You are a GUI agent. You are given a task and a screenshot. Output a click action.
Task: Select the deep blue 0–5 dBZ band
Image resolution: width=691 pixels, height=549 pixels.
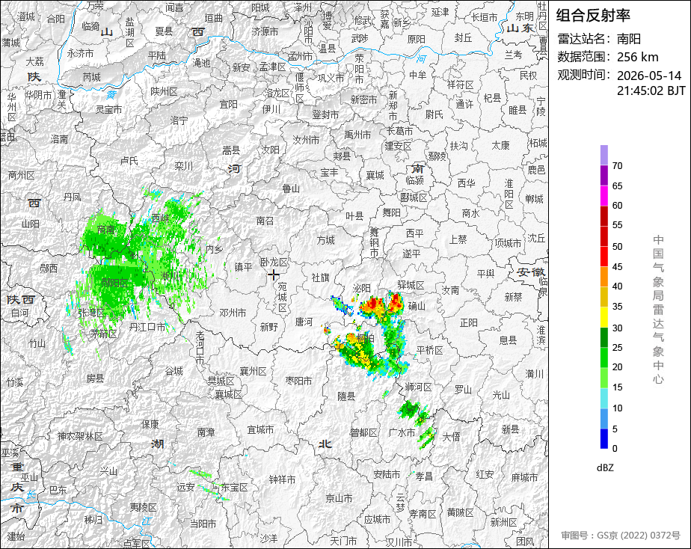pyautogui.click(x=604, y=438)
